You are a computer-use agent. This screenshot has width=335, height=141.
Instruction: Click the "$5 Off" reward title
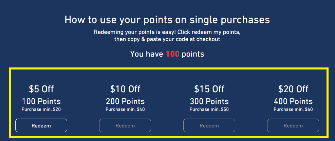pos(41,89)
